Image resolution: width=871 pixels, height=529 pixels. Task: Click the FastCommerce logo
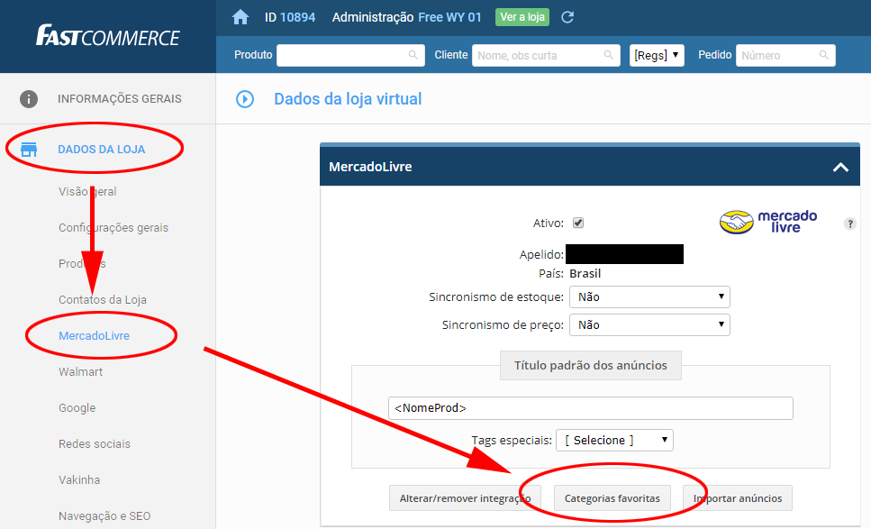click(x=108, y=36)
